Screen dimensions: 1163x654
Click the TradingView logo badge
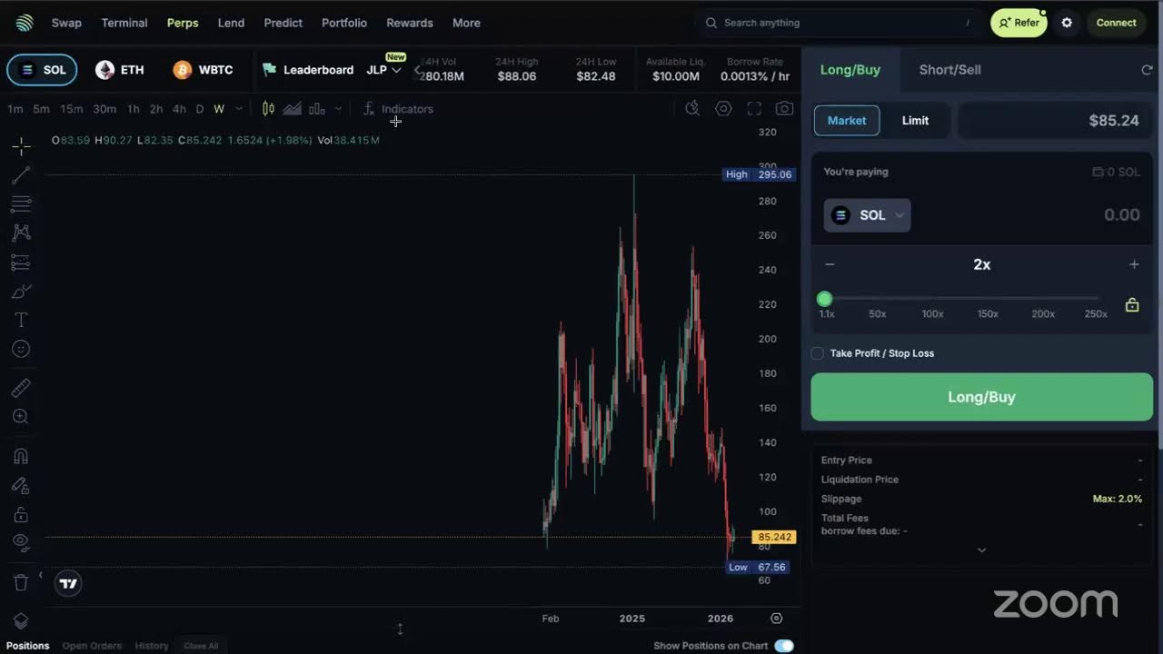coord(68,583)
